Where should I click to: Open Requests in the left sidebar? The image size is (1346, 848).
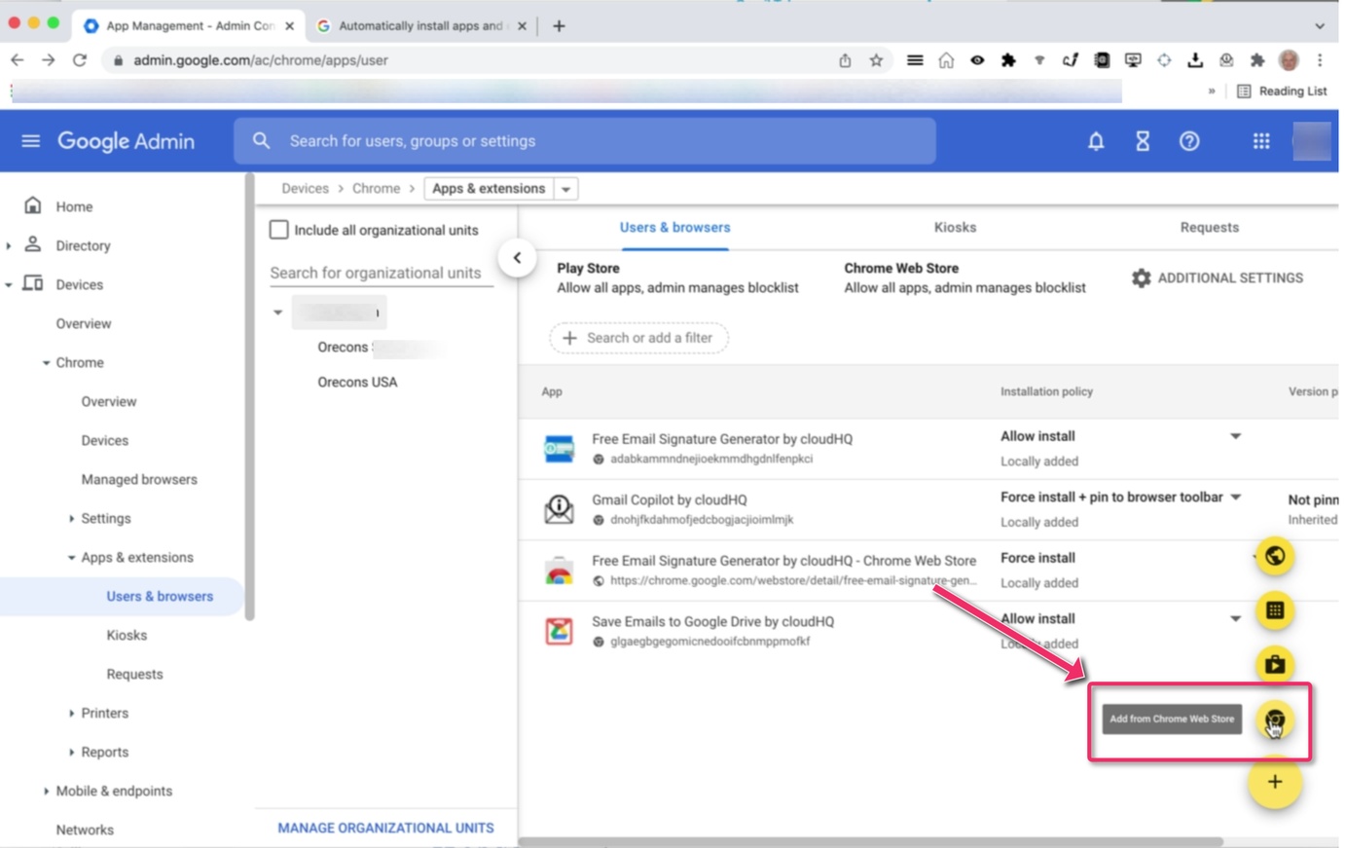click(x=134, y=674)
